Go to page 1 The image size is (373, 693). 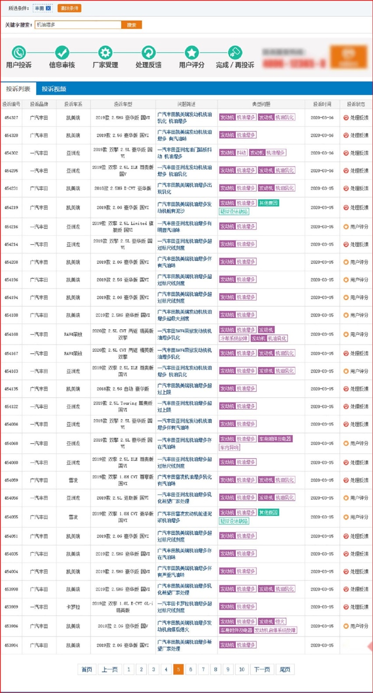pos(129,669)
